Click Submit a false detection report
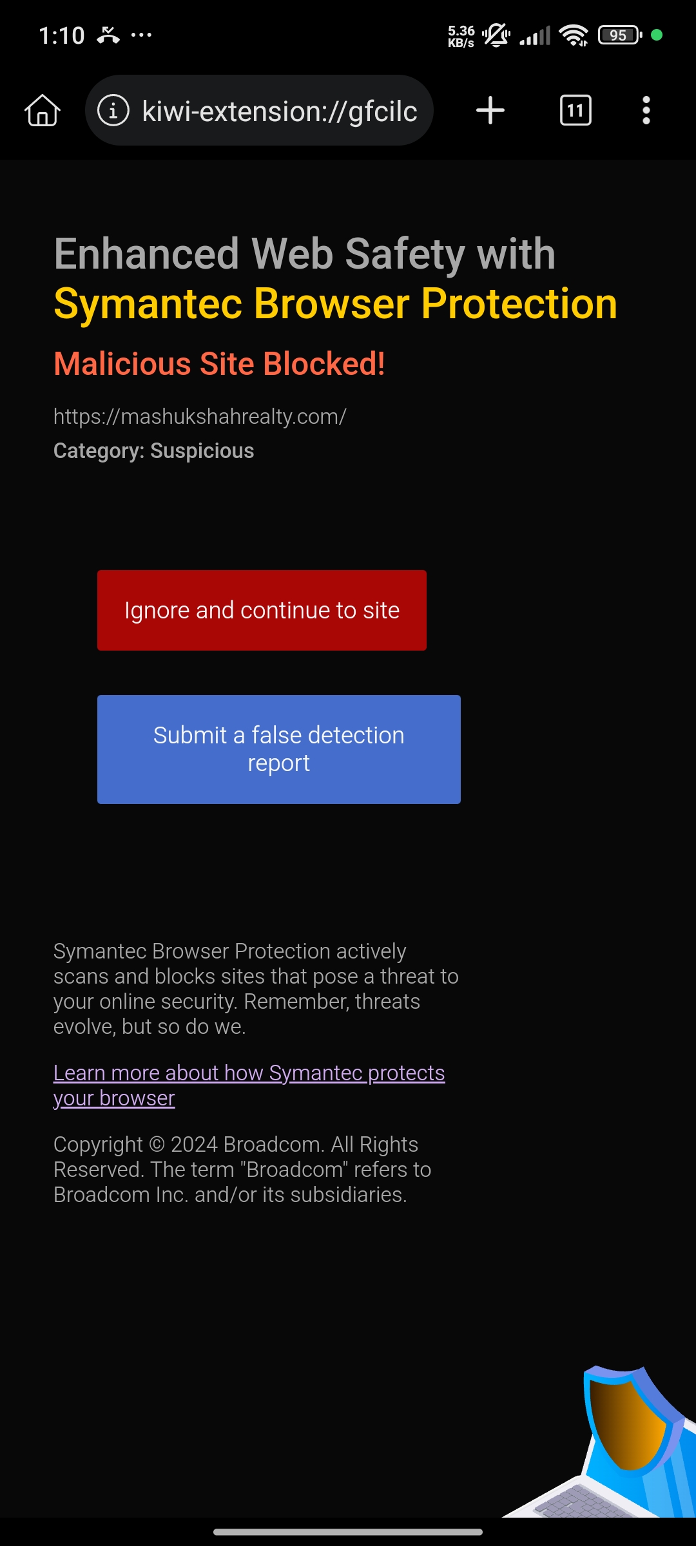The image size is (696, 1546). (x=279, y=749)
